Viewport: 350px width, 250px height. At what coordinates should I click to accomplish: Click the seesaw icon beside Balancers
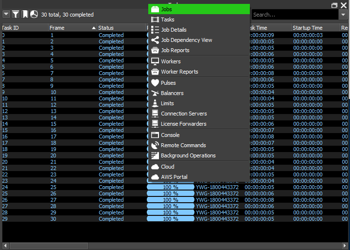(x=155, y=93)
